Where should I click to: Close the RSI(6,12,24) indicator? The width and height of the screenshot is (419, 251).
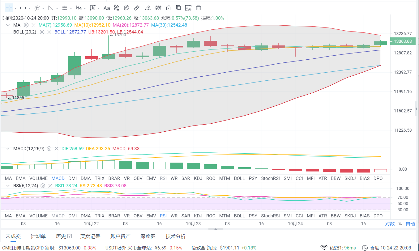(x=50, y=186)
